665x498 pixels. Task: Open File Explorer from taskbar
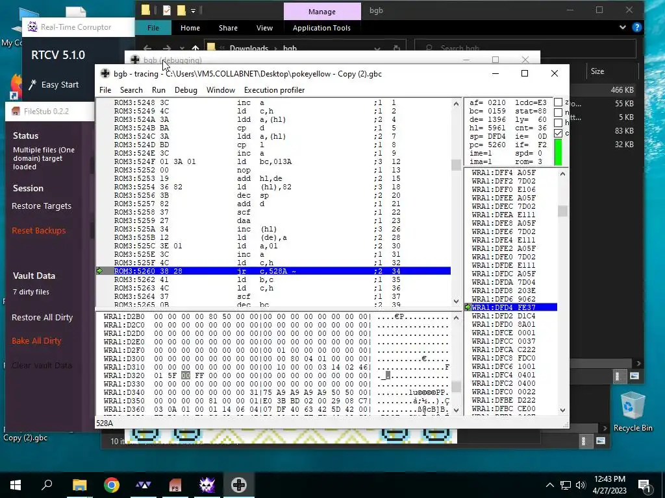(79, 485)
